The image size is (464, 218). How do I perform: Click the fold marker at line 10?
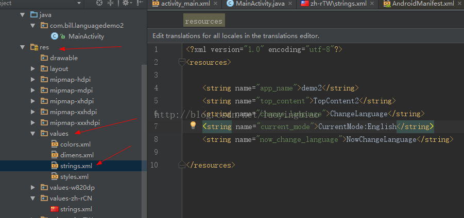[x=182, y=165]
